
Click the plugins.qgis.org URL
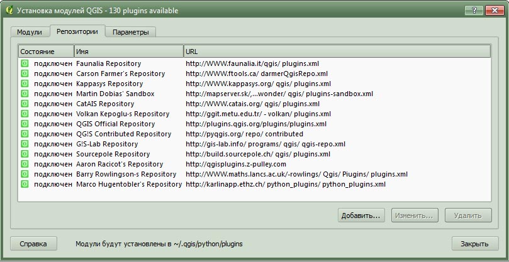pos(256,124)
